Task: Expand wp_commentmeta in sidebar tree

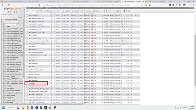Action: click(x=4, y=57)
